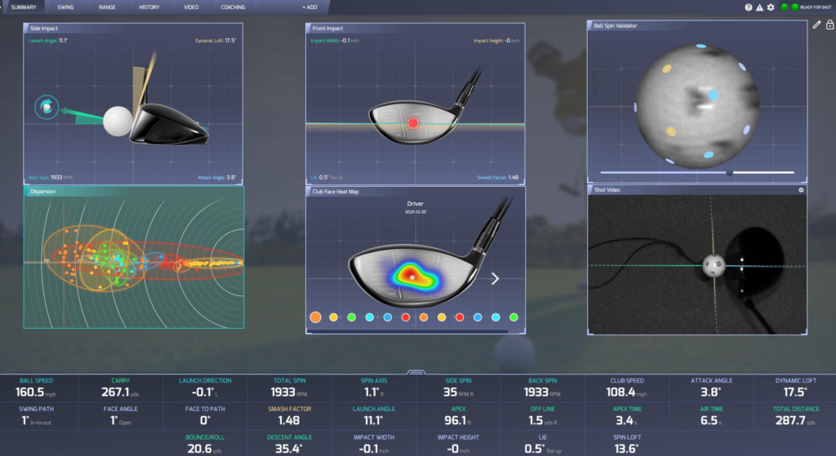Image resolution: width=836 pixels, height=456 pixels.
Task: Click the green indicator beside READY FOR SHOT
Action: coord(795,7)
